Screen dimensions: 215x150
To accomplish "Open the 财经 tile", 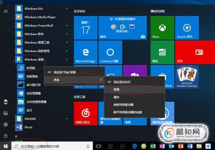I will [x=162, y=52].
